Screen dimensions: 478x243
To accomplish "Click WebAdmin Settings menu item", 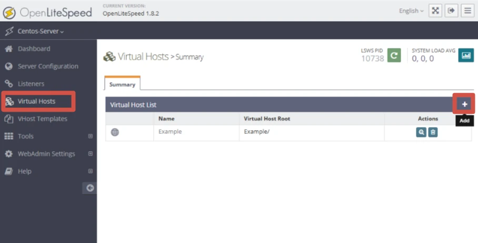I will point(46,154).
